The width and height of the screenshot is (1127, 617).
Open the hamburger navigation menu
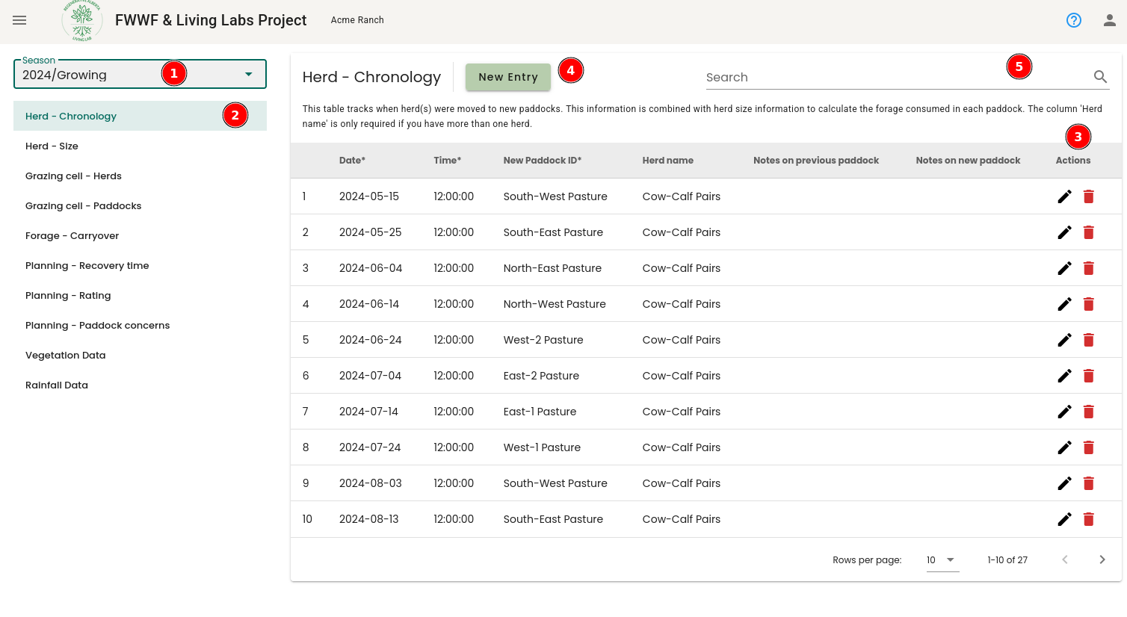click(x=19, y=20)
